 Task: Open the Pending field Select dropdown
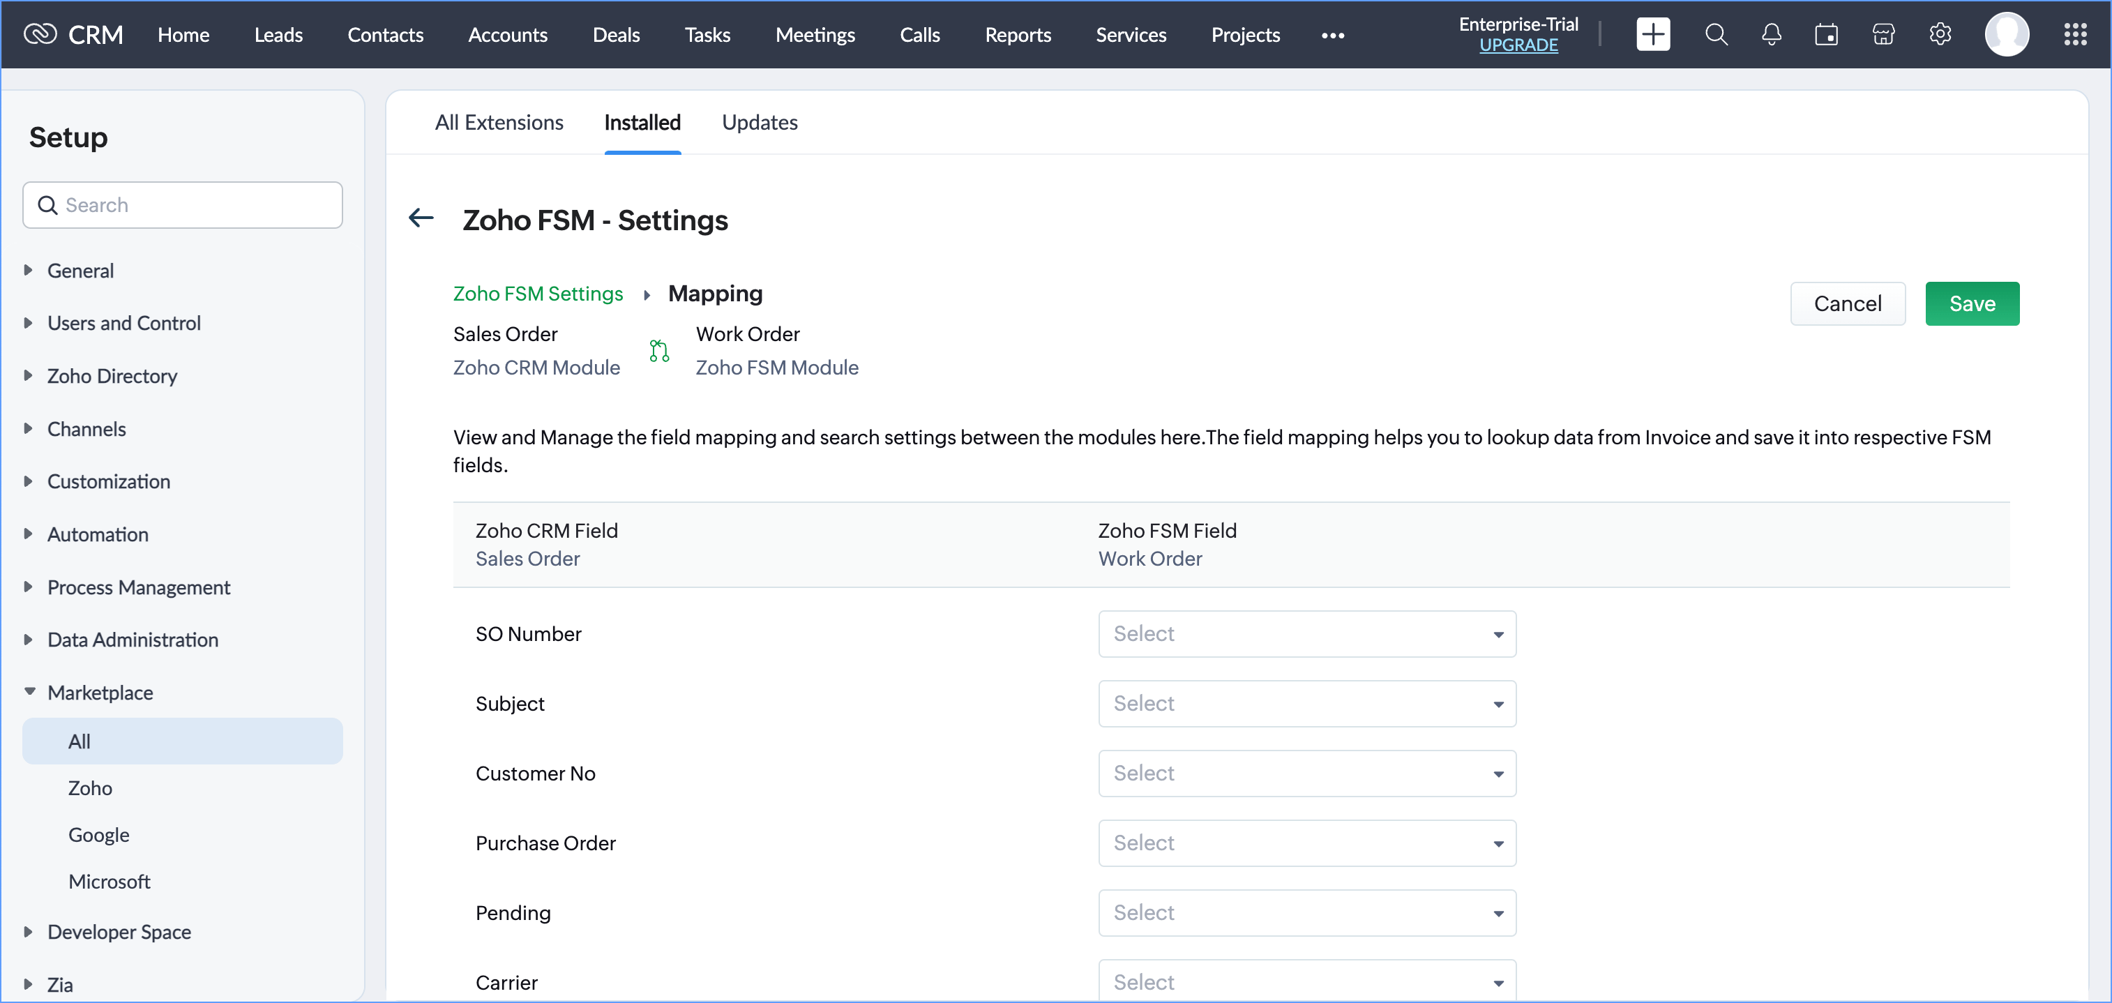coord(1306,912)
